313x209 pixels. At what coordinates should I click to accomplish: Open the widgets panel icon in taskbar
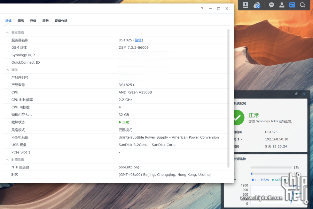pyautogui.click(x=292, y=5)
